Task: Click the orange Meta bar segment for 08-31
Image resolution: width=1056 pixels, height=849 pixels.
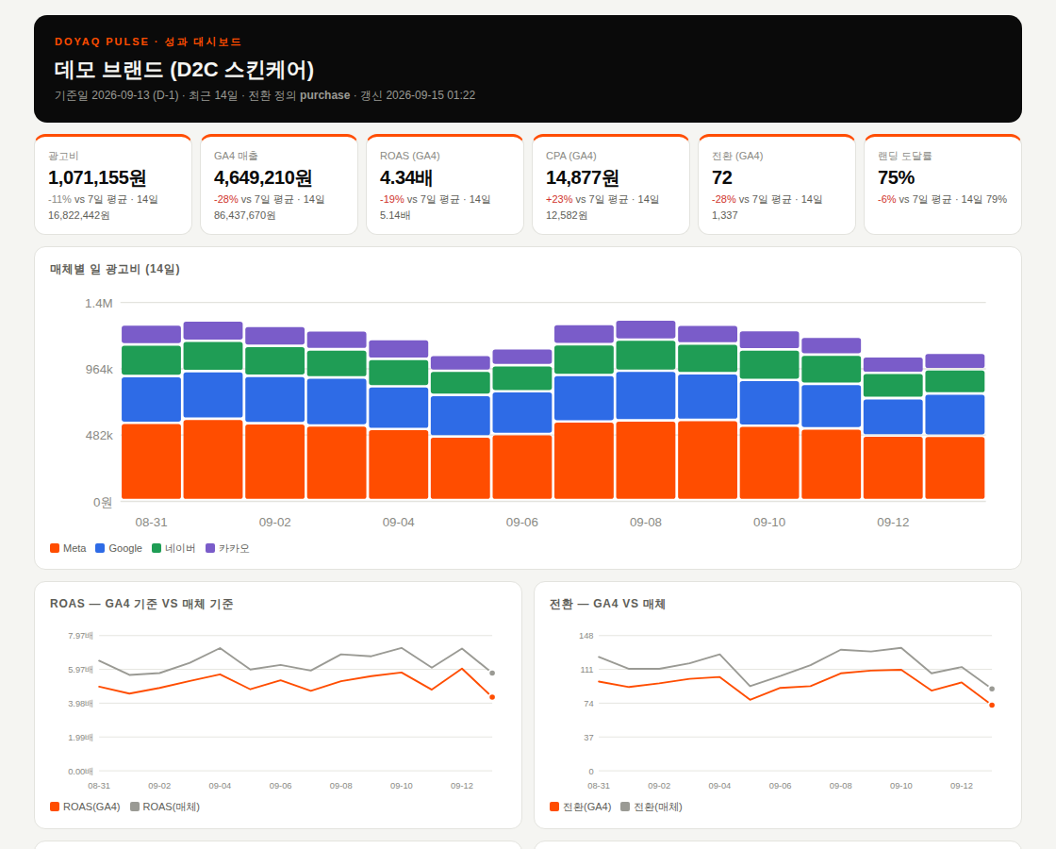Action: pyautogui.click(x=151, y=461)
